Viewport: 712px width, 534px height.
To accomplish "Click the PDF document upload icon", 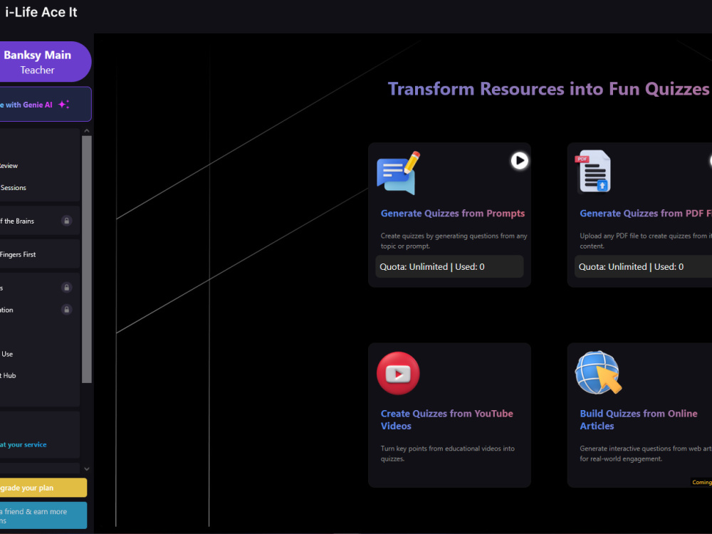I will (x=594, y=172).
